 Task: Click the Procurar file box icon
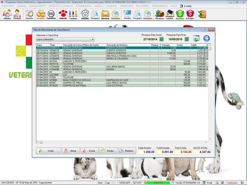click(105, 14)
